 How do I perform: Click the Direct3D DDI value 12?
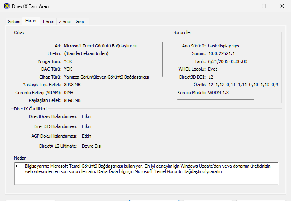coord(211,77)
